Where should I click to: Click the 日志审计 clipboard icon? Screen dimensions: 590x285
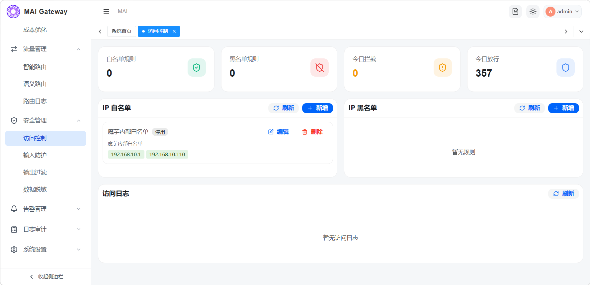click(x=14, y=229)
